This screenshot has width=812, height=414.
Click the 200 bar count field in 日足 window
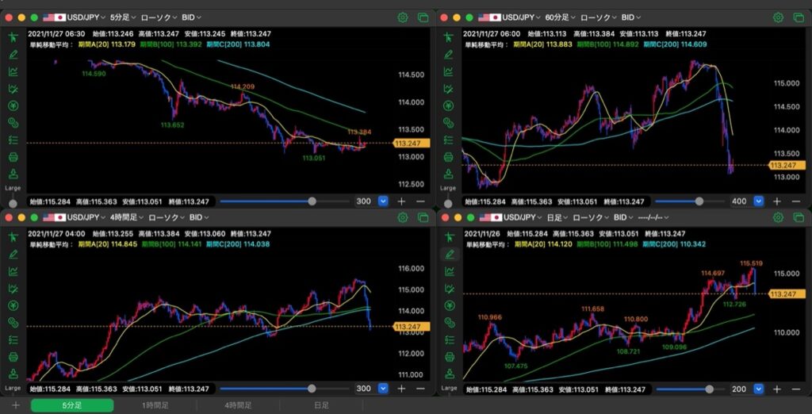(740, 389)
